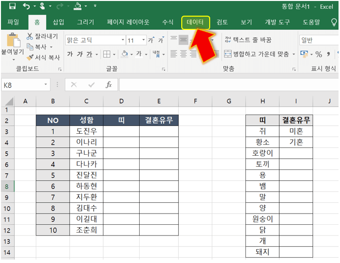
Task: Click the decrease font size icon
Action: [x=161, y=40]
